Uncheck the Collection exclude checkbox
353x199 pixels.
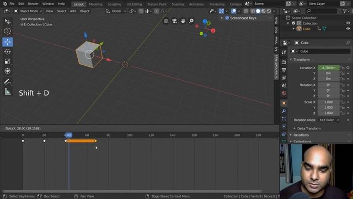293,23
